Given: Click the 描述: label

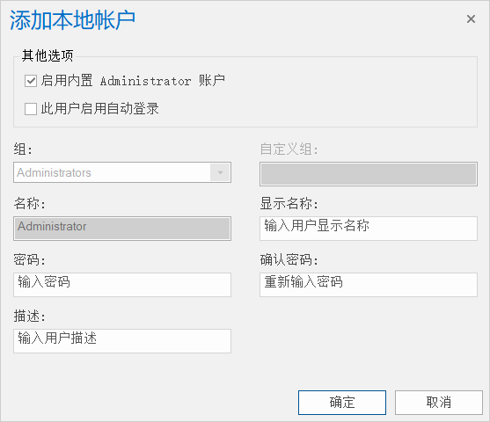Looking at the screenshot, I should [29, 316].
